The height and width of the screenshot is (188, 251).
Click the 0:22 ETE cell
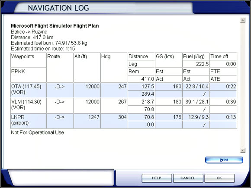point(223,86)
